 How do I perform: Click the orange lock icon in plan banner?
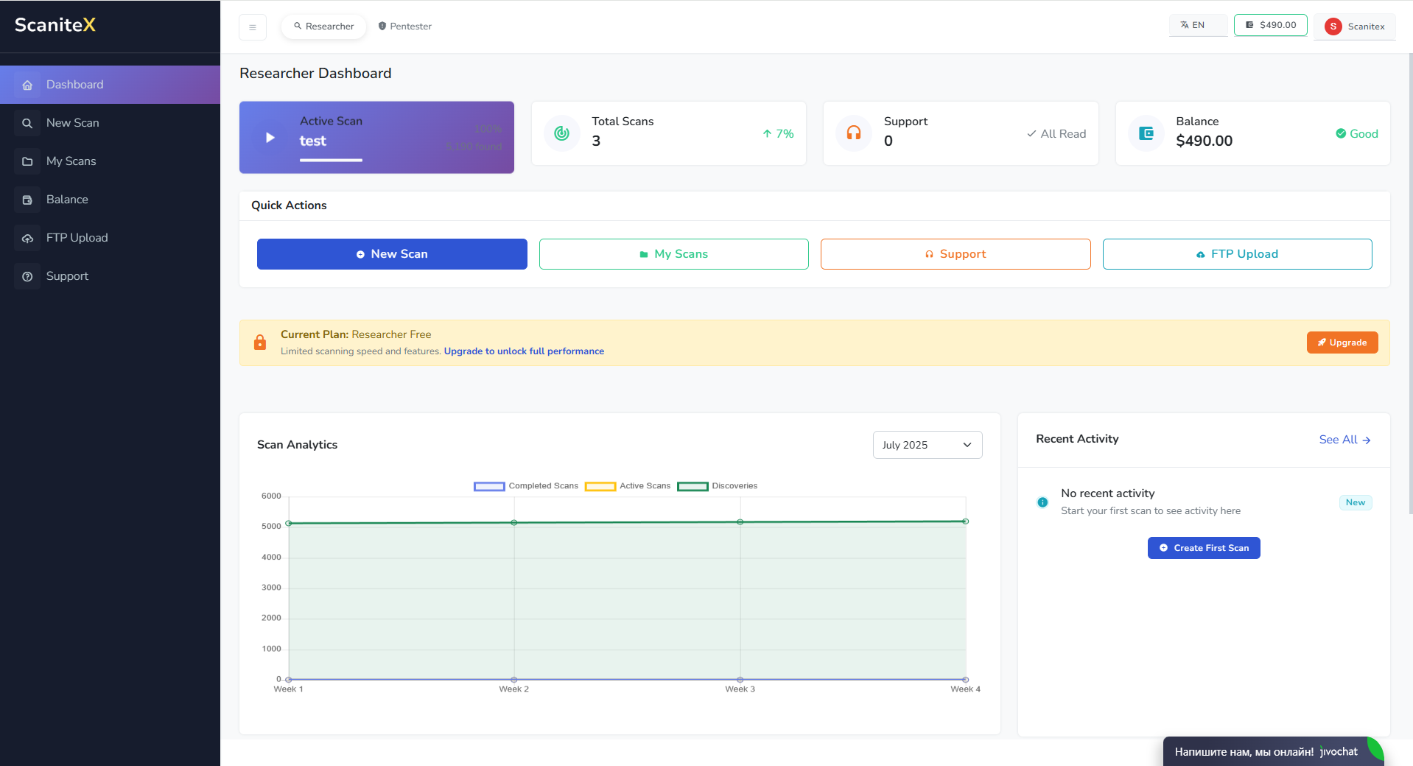(x=260, y=342)
